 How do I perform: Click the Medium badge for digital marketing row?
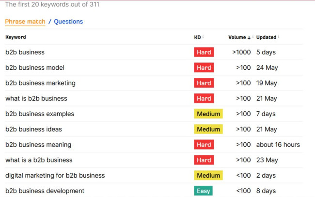[x=208, y=175]
